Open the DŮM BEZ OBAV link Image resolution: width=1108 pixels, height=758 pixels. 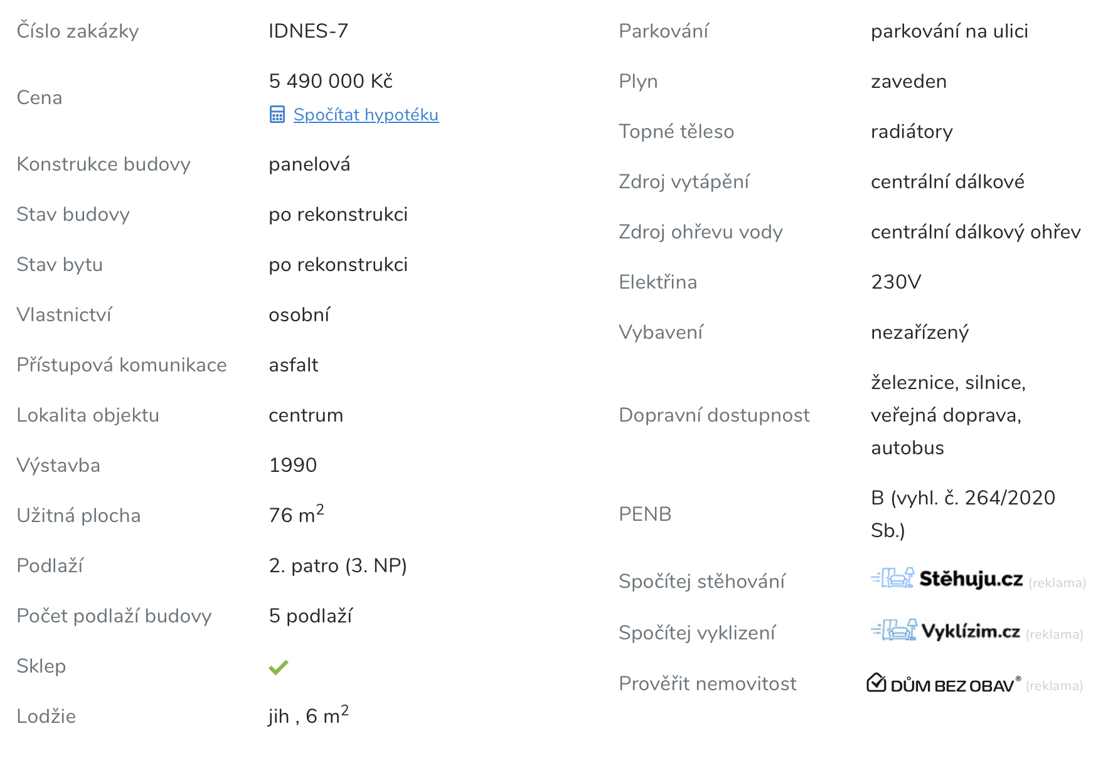[952, 685]
